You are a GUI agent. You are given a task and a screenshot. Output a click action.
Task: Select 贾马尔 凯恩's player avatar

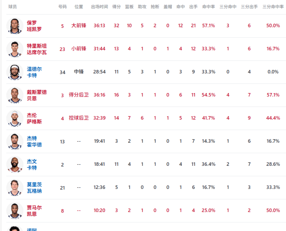15,211
